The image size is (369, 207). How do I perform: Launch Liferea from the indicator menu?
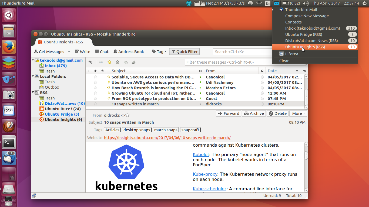point(315,54)
